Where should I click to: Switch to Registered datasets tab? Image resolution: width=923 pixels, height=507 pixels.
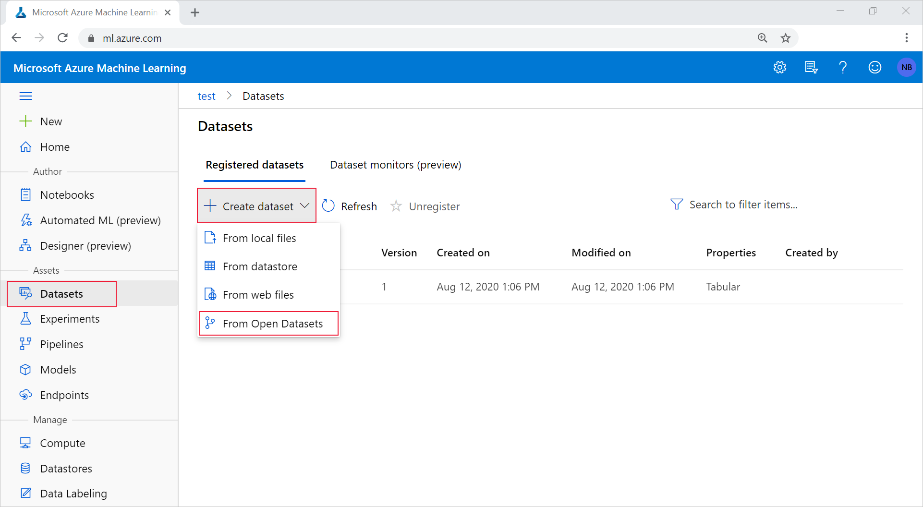(255, 165)
